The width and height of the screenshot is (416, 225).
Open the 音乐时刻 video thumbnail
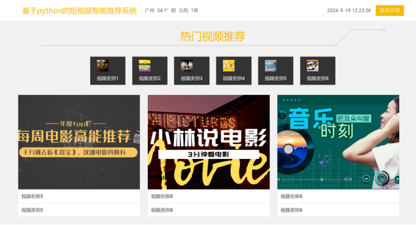[338, 142]
